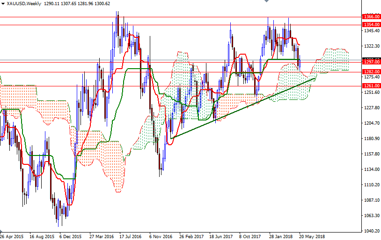Click the 1282.00 red price label

(x=371, y=72)
